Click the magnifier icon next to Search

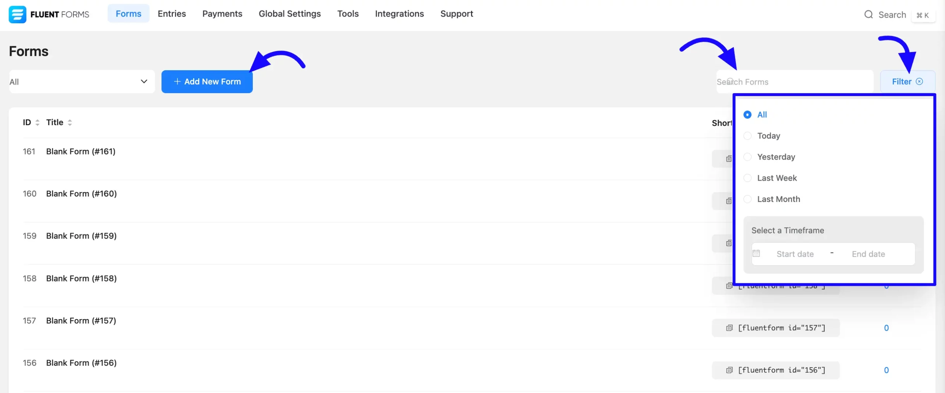click(869, 14)
